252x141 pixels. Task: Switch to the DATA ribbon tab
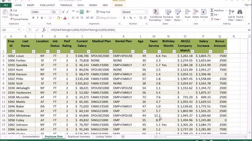[80, 5]
